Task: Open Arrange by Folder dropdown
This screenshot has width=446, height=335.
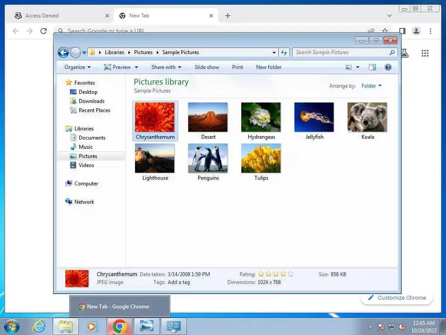Action: pyautogui.click(x=372, y=86)
